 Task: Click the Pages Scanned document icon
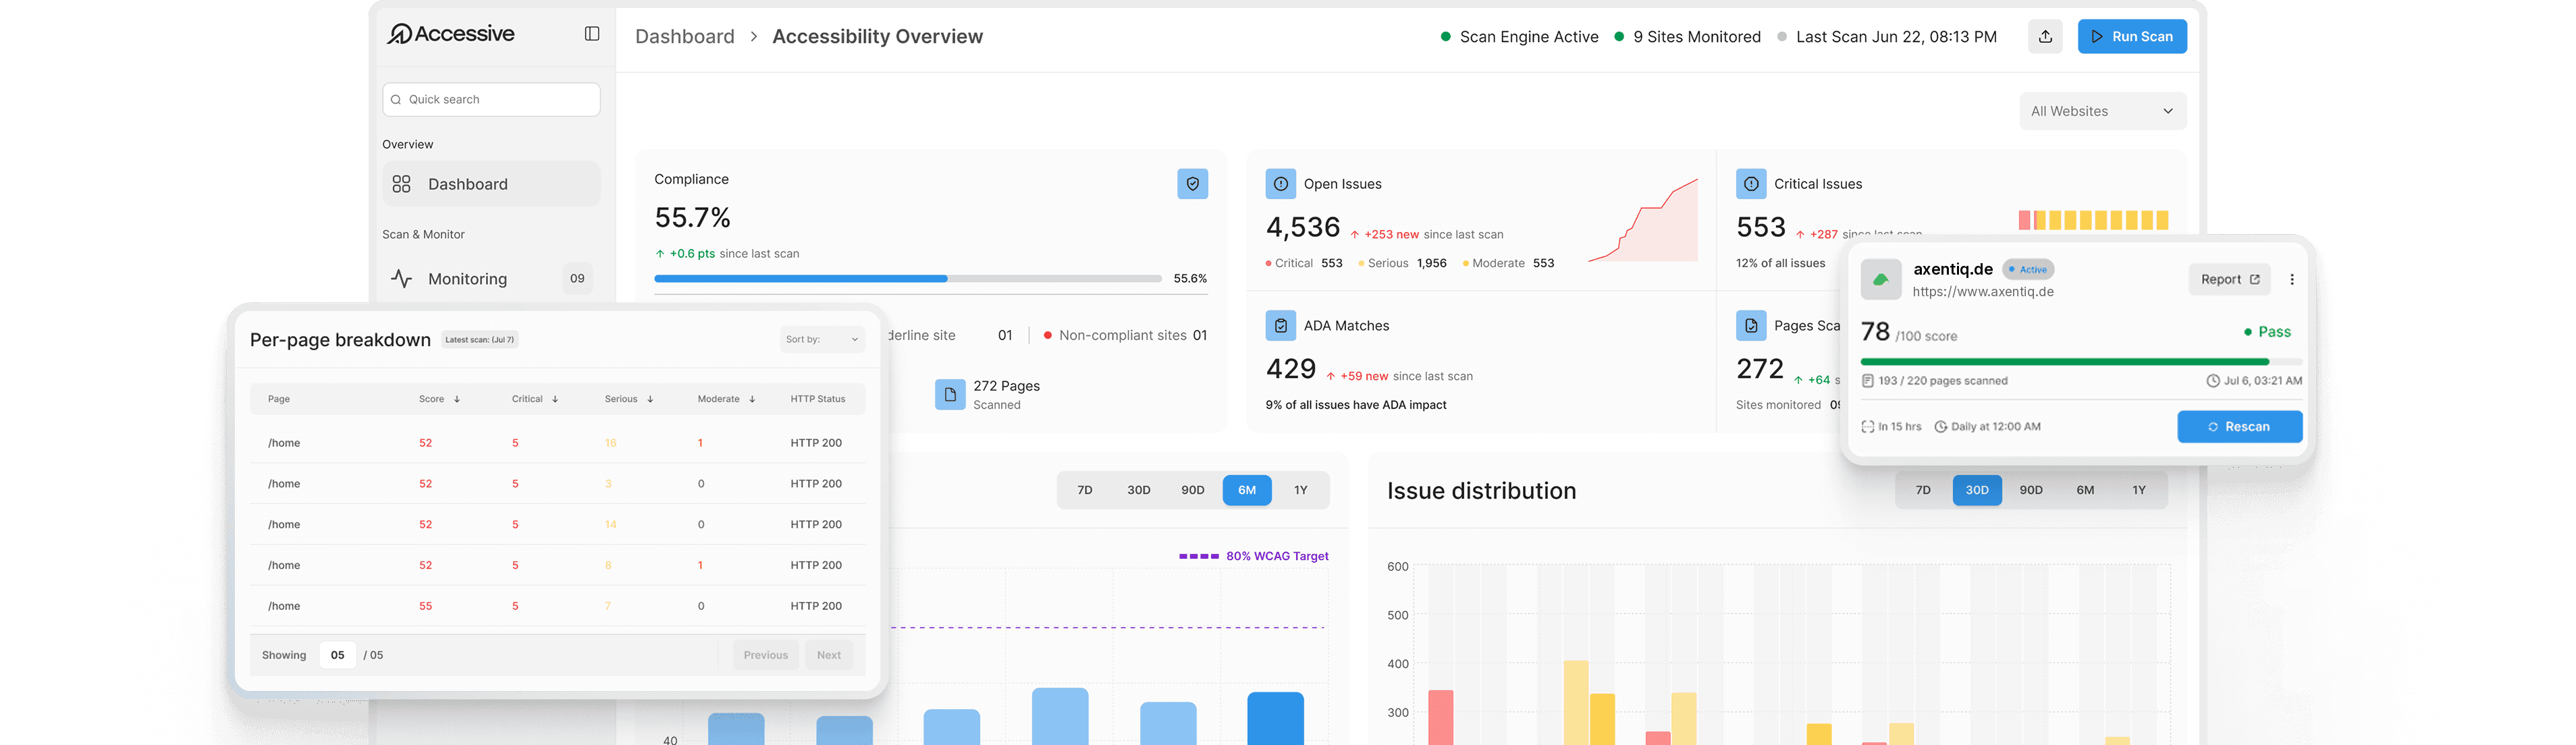pyautogui.click(x=1751, y=326)
